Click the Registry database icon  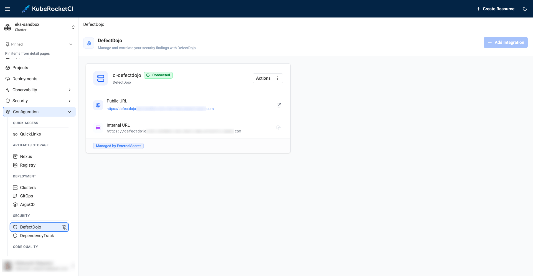pyautogui.click(x=15, y=165)
